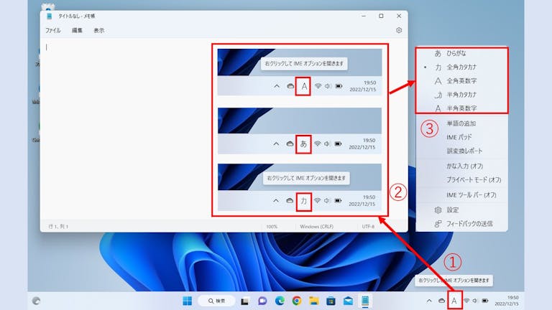The image size is (552, 310).
Task: Open File Explorer from taskbar
Action: 313,301
